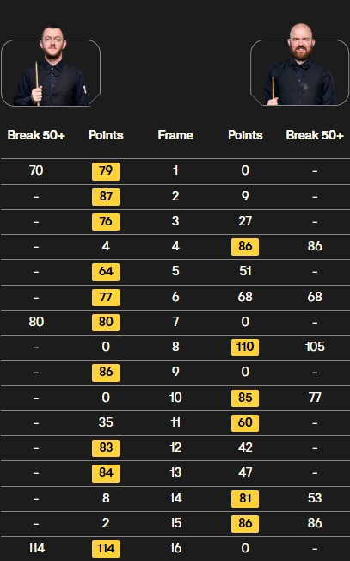Click the right Points column header
350x561 pixels.
[245, 135]
